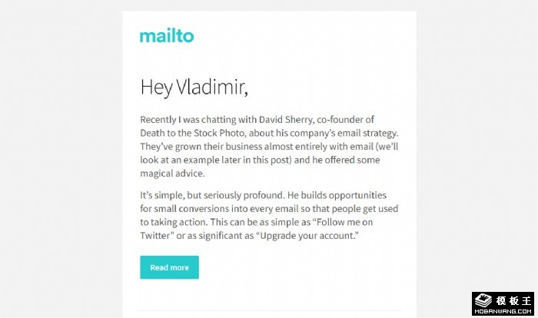
Task: Click the "Hey Vladimir," heading
Action: pos(194,87)
